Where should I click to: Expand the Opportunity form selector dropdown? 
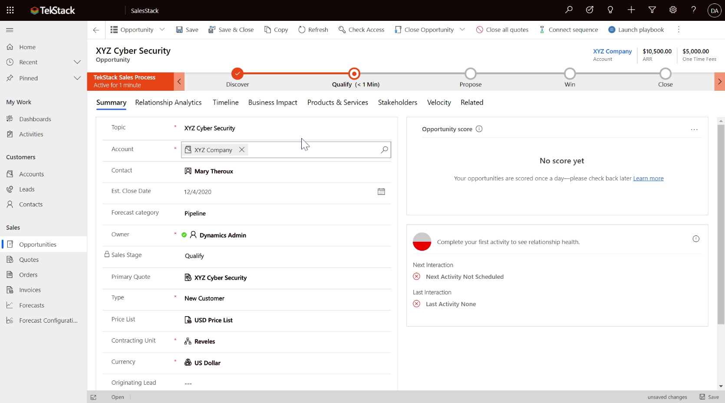(x=162, y=30)
